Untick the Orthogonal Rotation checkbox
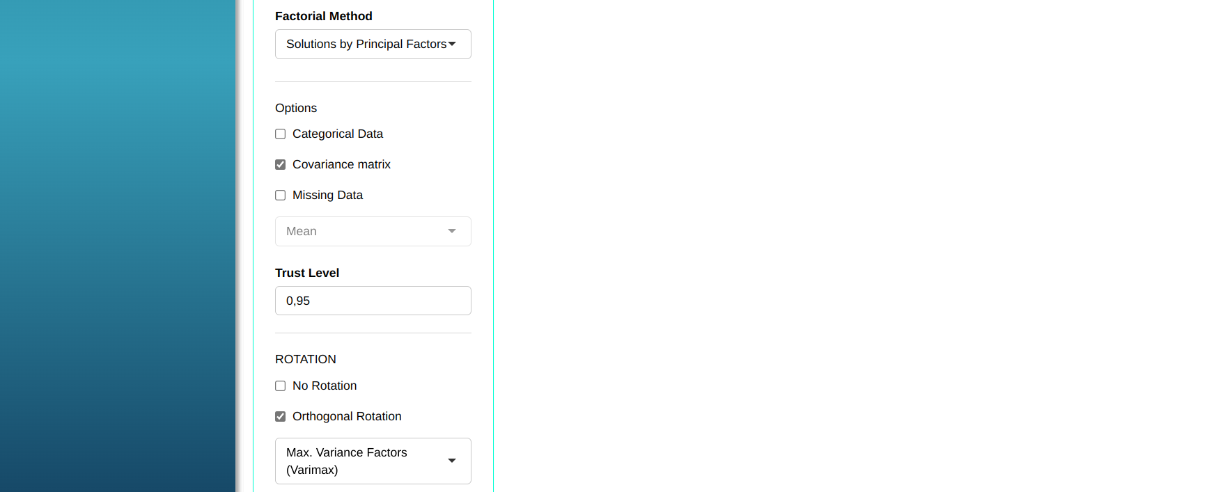1209x492 pixels. click(281, 417)
